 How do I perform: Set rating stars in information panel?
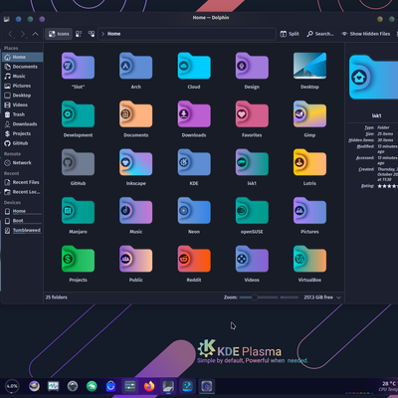point(387,186)
